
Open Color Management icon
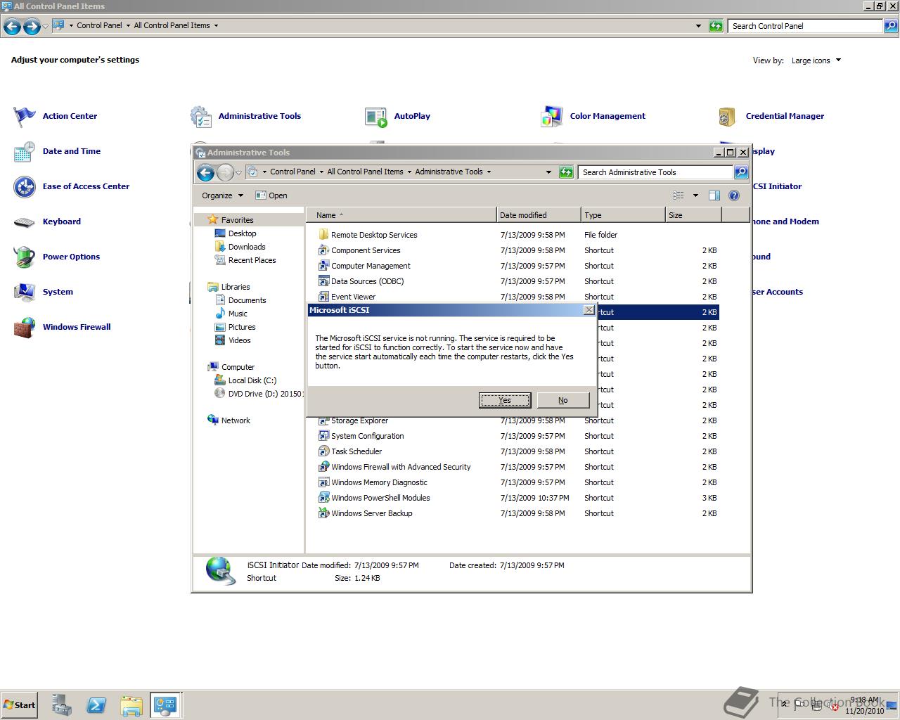point(552,116)
